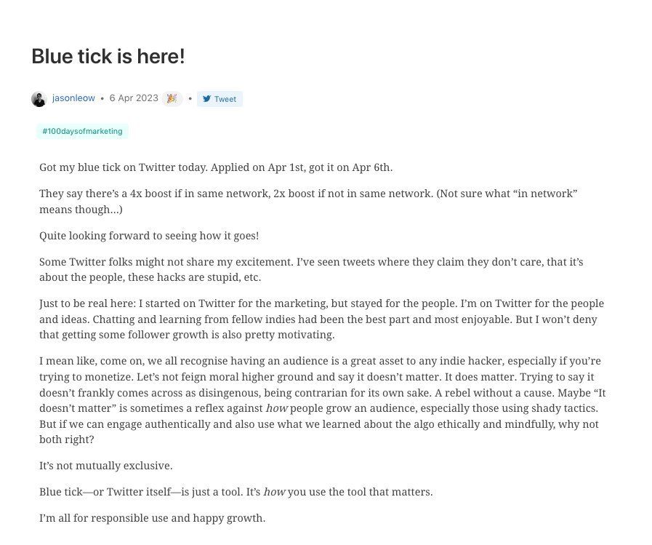
Task: Share the post via the Tweet button
Action: pyautogui.click(x=220, y=99)
